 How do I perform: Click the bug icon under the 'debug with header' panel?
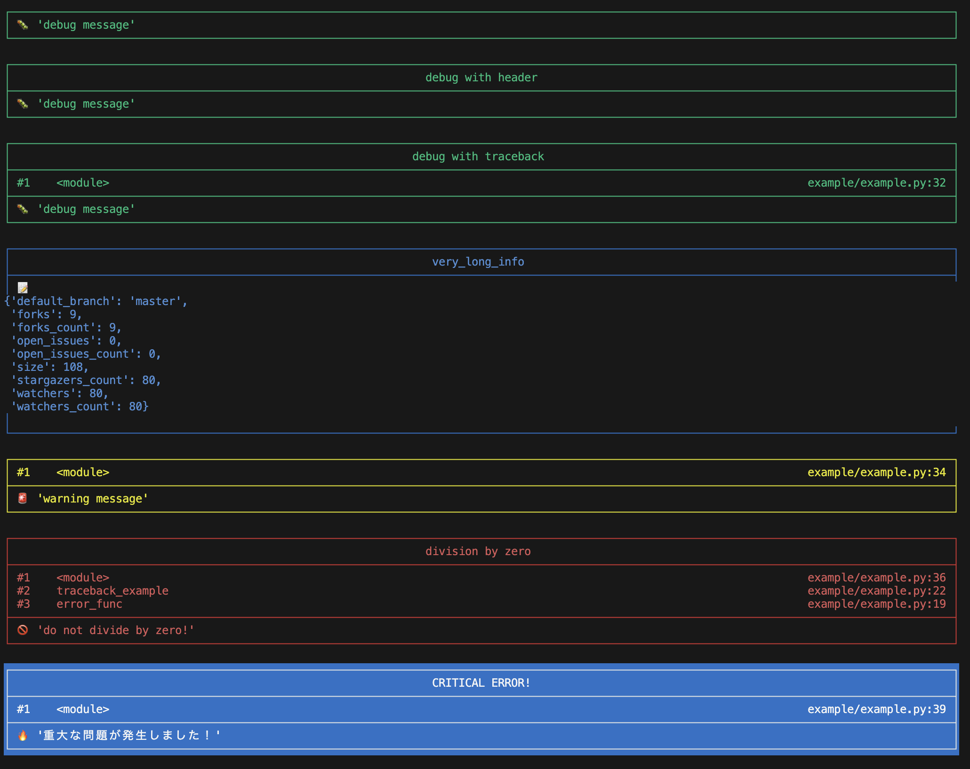click(24, 104)
